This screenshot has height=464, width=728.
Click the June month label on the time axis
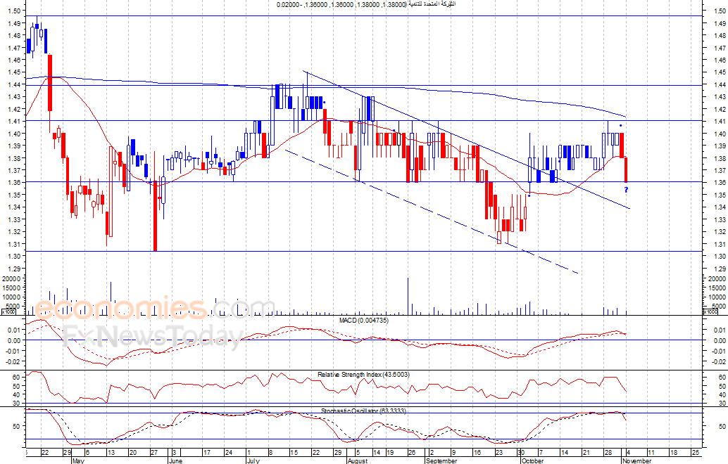pyautogui.click(x=175, y=460)
